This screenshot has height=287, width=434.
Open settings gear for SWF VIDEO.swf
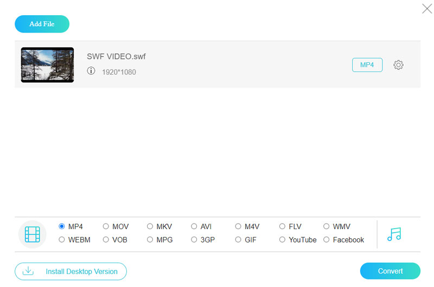point(398,65)
